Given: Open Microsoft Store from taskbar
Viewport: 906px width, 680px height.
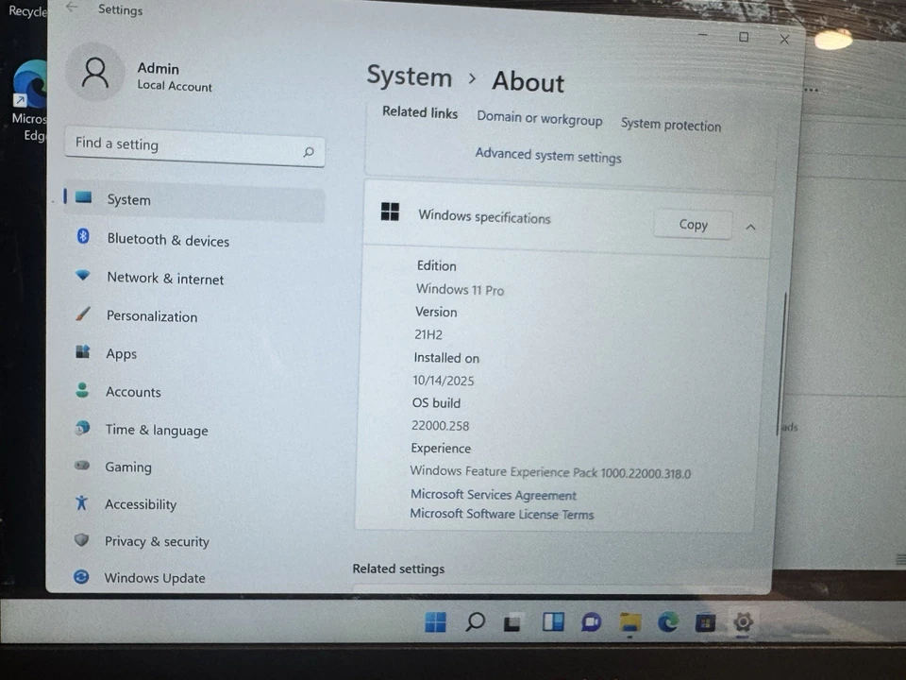Looking at the screenshot, I should point(706,622).
